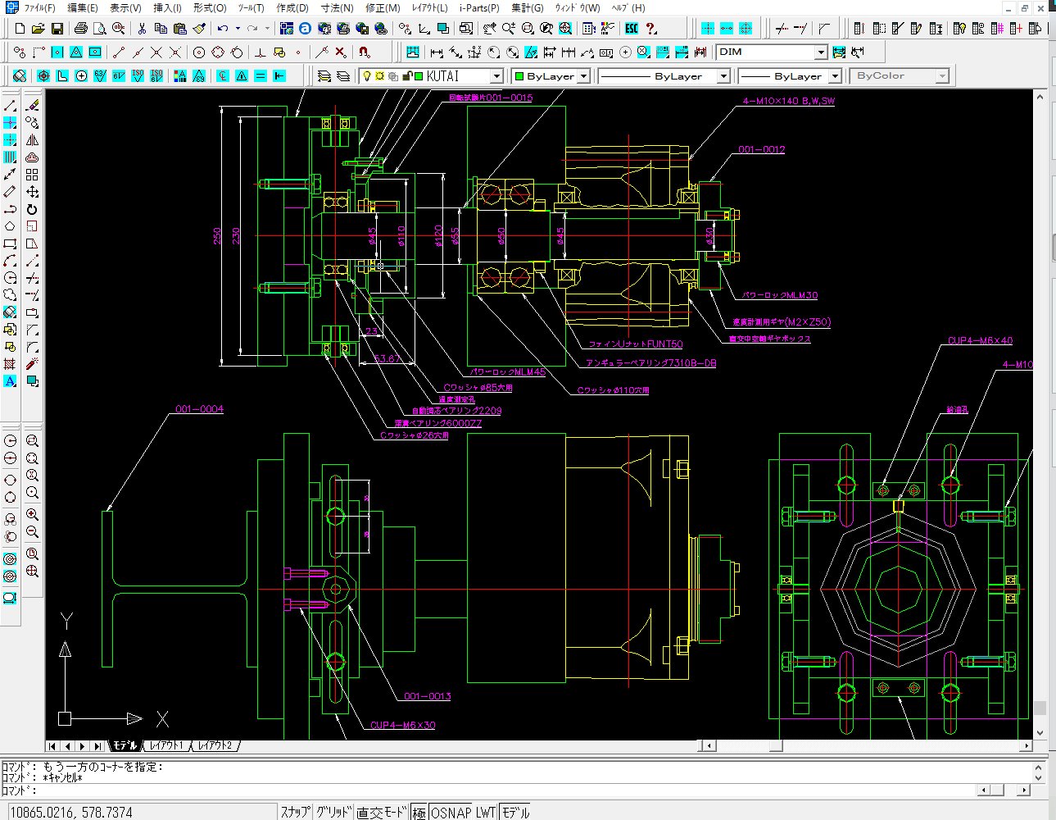The height and width of the screenshot is (820, 1056).
Task: Expand the DIM dimension style dropdown
Action: 820,52
